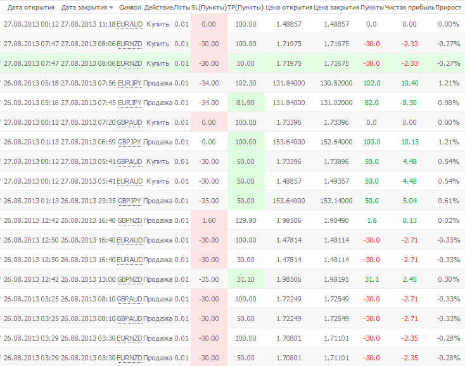Sort by the Цена закрытия header
The width and height of the screenshot is (465, 366).
(336, 8)
